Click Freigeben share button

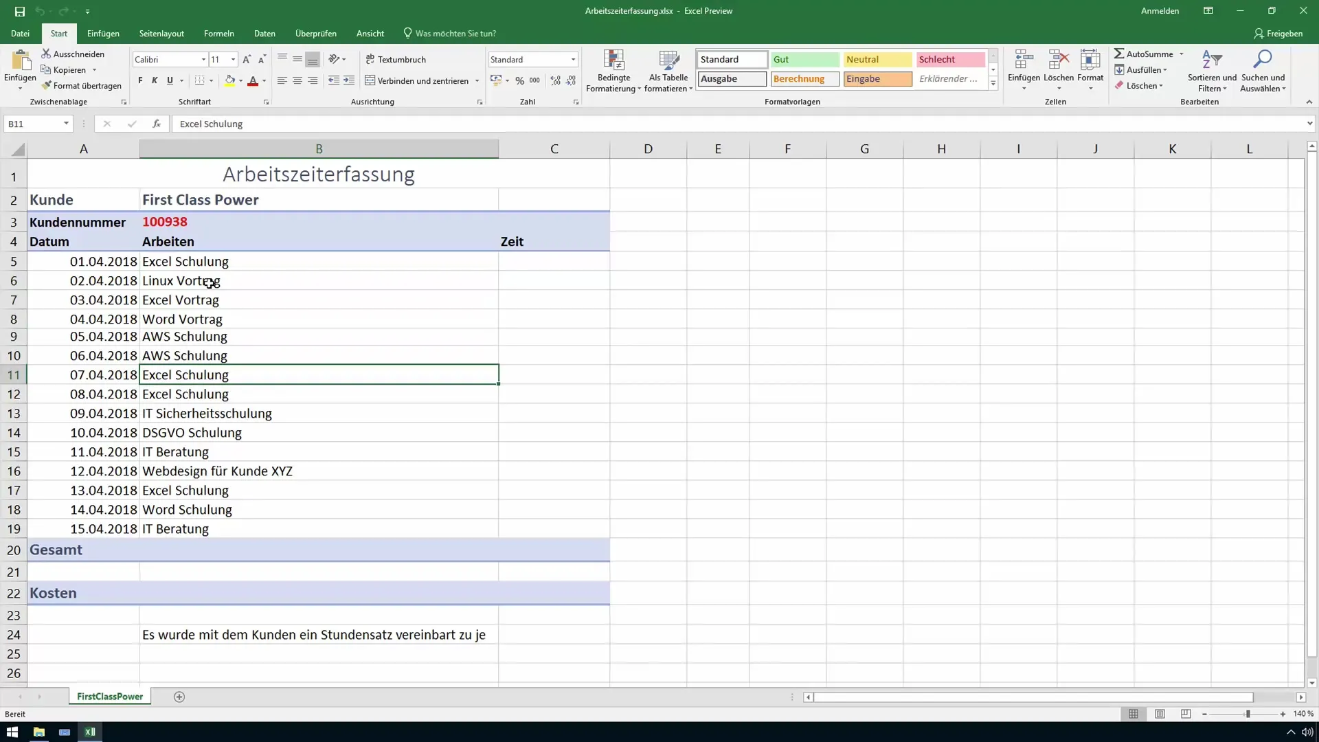point(1278,34)
